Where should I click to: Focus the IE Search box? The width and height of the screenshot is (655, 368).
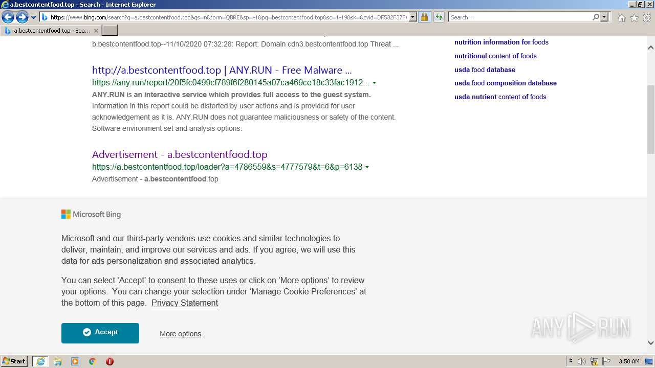[x=519, y=17]
